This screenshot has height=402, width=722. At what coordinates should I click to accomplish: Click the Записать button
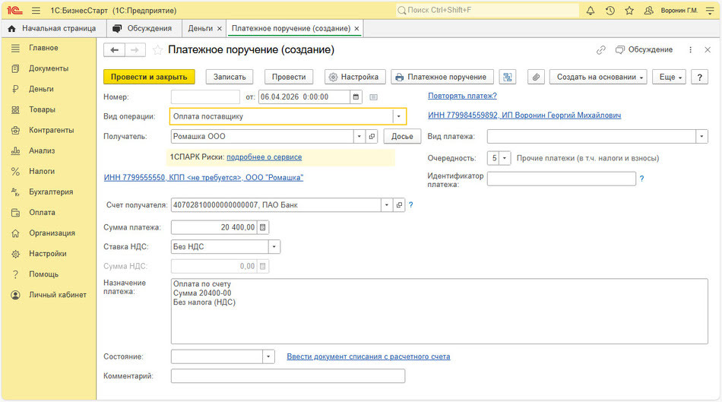tap(230, 77)
